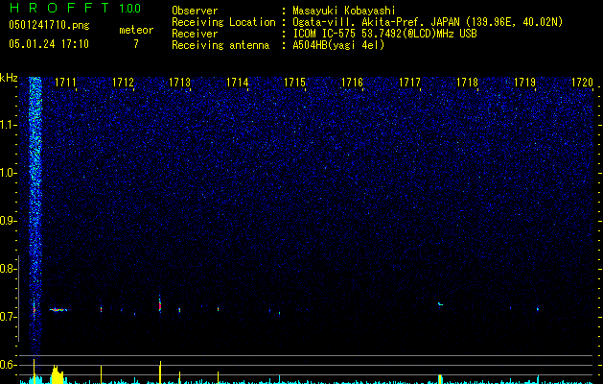Click the strong red echo before 1713
This screenshot has width=603, height=384.
click(x=159, y=304)
